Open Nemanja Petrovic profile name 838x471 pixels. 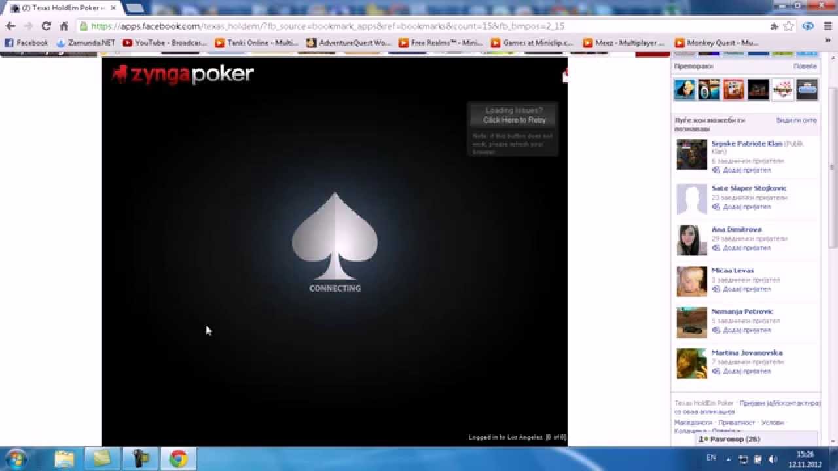pyautogui.click(x=742, y=311)
